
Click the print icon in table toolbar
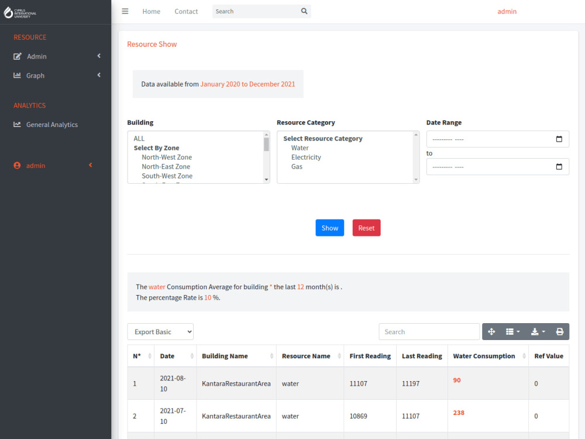(560, 331)
